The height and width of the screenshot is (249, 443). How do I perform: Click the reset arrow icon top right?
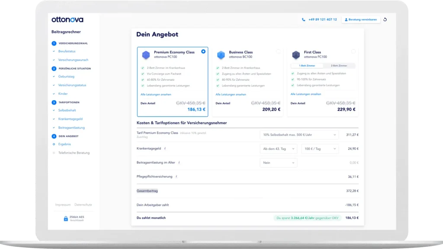pos(385,19)
